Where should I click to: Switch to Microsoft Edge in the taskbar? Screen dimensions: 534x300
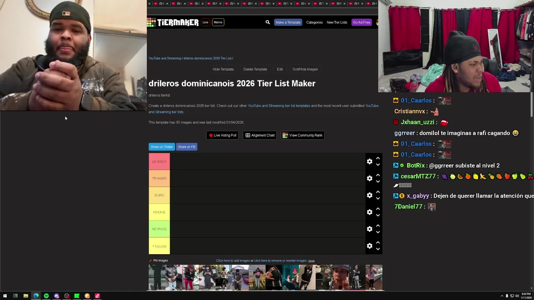pyautogui.click(x=36, y=296)
